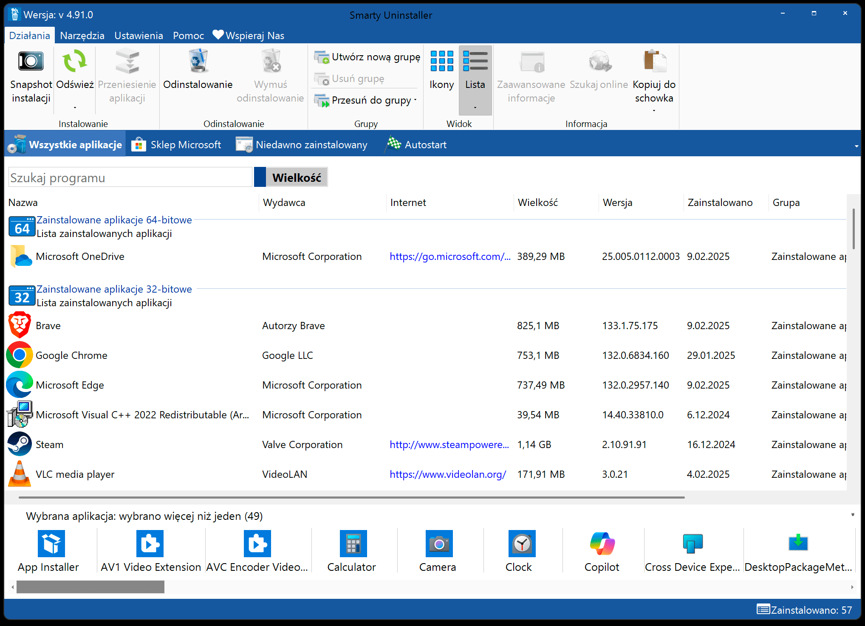Image resolution: width=865 pixels, height=626 pixels.
Task: Click the vertical scrollbar of application list
Action: [x=854, y=229]
